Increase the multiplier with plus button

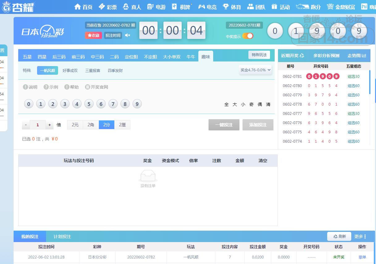tap(49, 125)
